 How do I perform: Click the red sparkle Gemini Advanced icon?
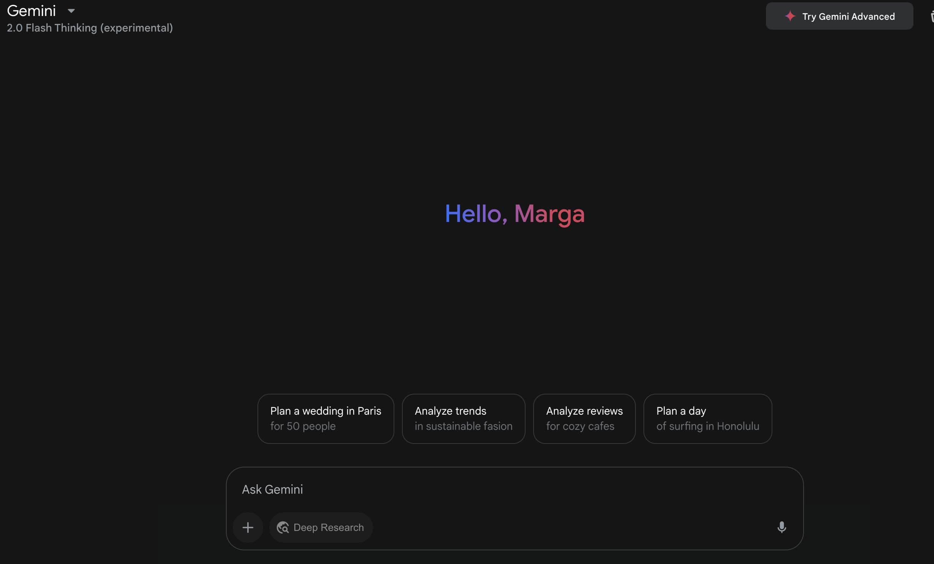(x=790, y=16)
